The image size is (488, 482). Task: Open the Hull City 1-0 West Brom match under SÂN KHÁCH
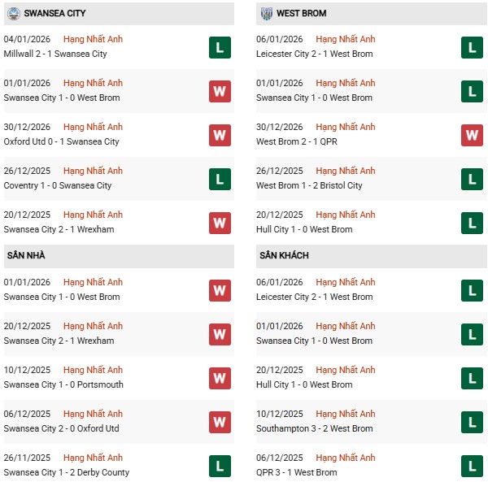click(x=304, y=384)
